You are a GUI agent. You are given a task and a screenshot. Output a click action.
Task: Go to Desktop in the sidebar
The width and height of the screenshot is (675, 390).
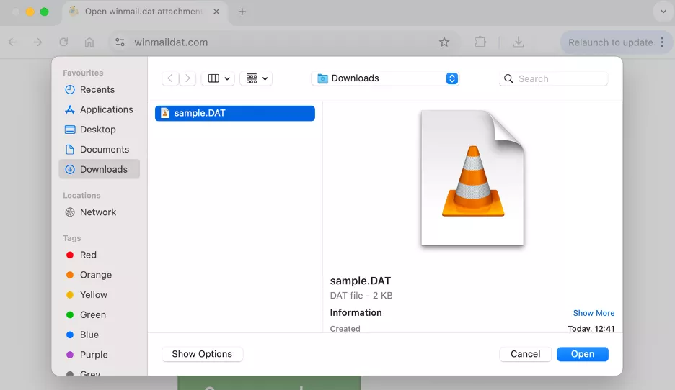[x=97, y=130]
